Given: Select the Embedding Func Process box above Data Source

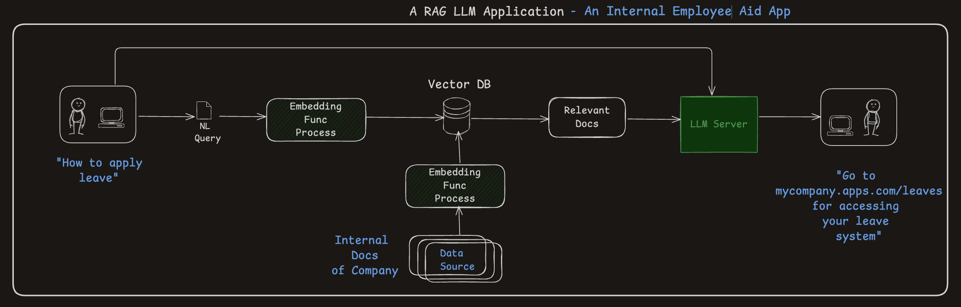Looking at the screenshot, I should (x=455, y=186).
